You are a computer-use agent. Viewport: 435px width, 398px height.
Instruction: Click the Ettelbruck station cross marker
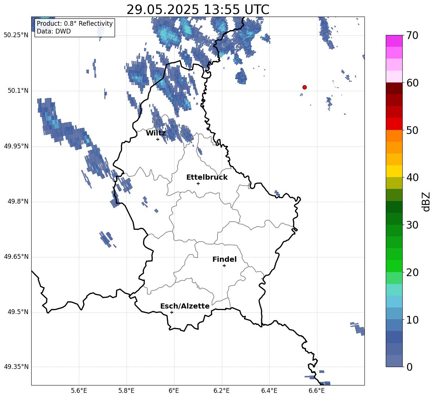[198, 183]
